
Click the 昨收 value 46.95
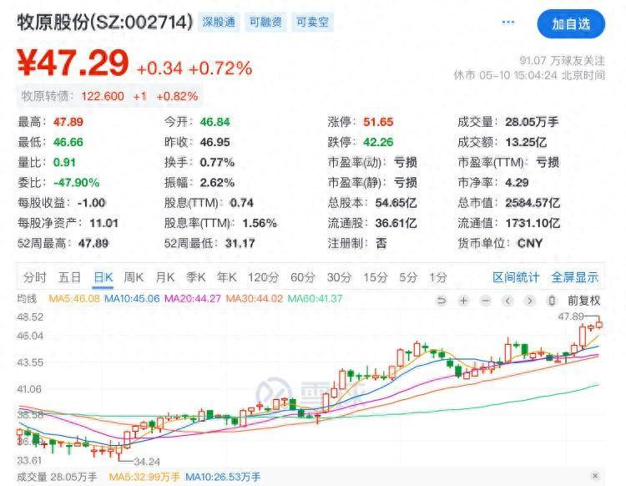tap(215, 142)
